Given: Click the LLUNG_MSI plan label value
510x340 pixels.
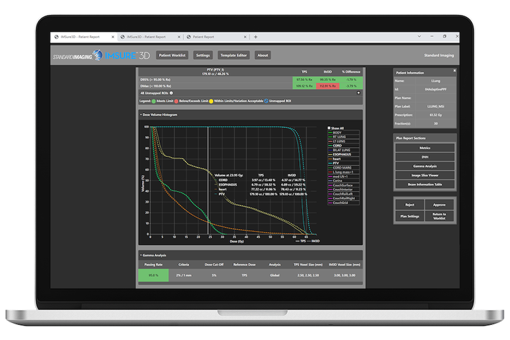Looking at the screenshot, I should pos(435,106).
